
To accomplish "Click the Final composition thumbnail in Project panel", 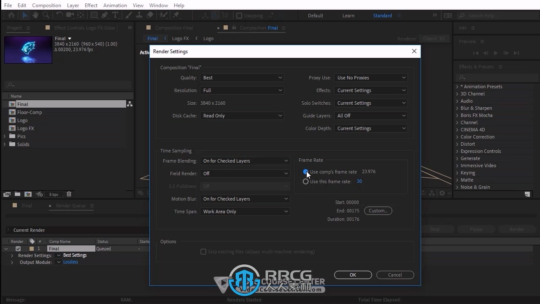I will click(28, 50).
